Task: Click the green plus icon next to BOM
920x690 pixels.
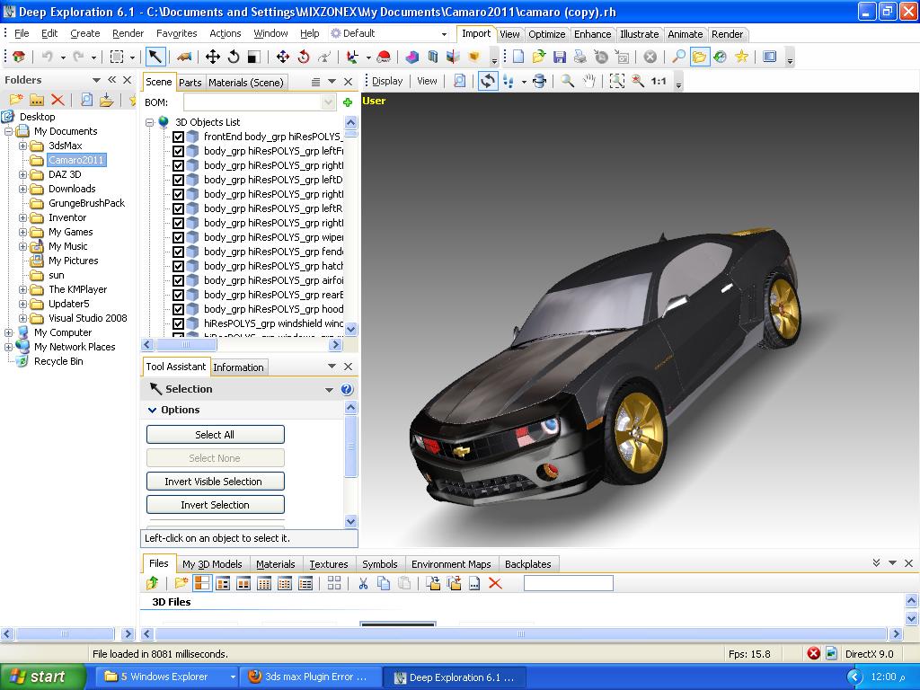Action: click(348, 102)
